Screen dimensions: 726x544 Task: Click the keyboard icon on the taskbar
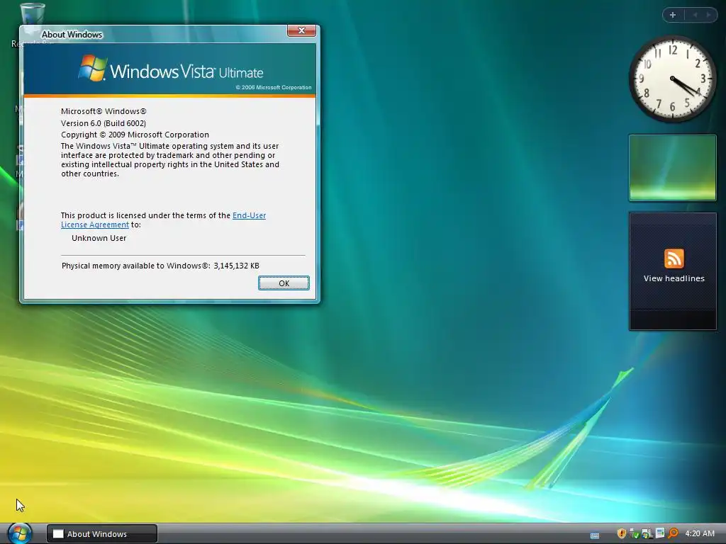click(595, 535)
